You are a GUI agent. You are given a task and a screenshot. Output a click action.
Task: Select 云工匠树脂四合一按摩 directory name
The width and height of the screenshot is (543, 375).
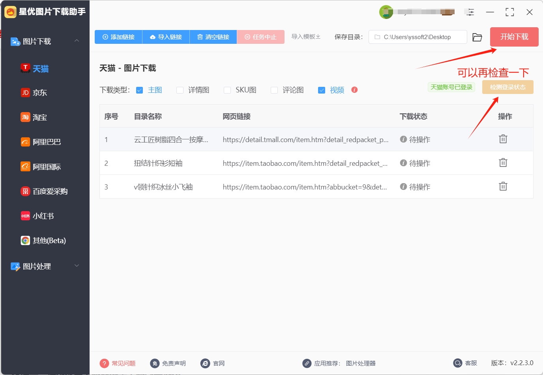[171, 139]
